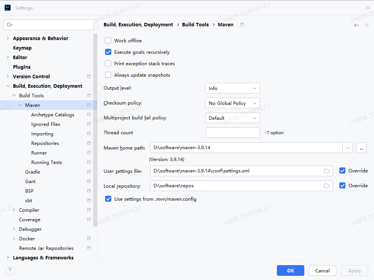This screenshot has height=280, width=374.
Task: Browse folder for Local repository
Action: (x=327, y=186)
